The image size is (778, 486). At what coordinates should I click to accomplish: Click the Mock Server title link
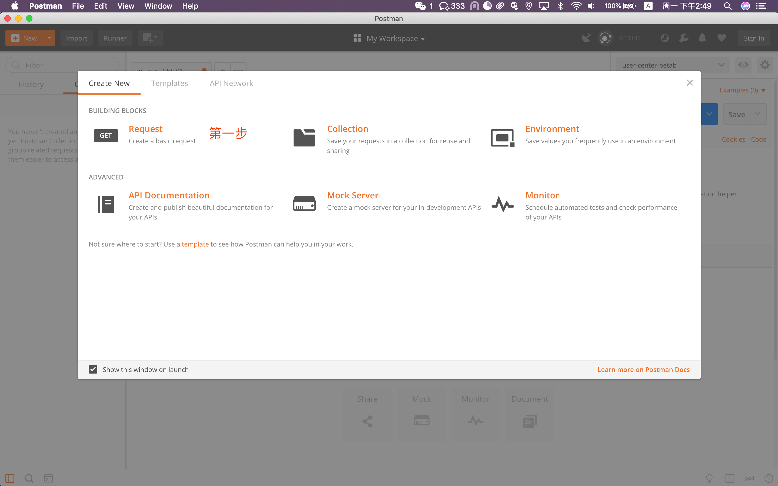(x=353, y=195)
